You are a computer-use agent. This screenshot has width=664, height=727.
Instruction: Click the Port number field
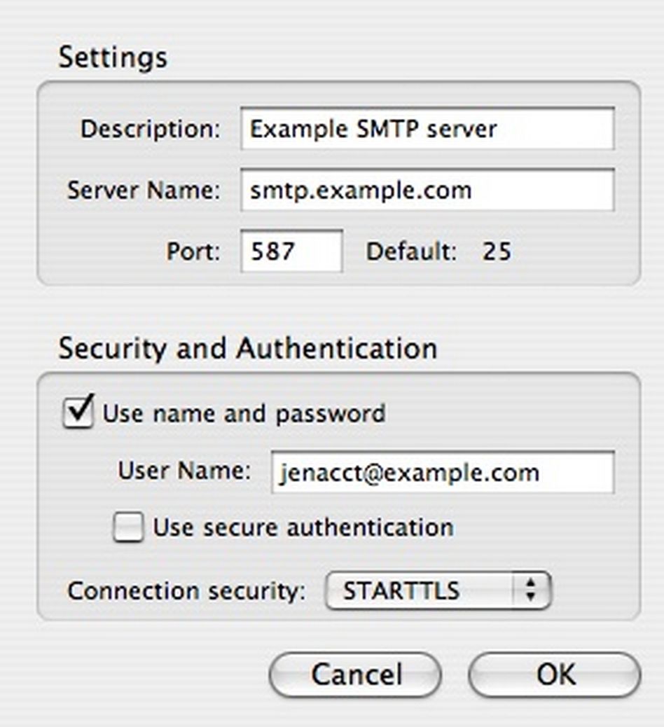point(291,251)
